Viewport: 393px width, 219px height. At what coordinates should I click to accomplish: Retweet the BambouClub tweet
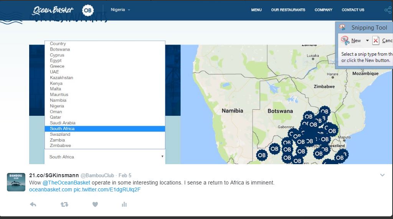(64, 204)
